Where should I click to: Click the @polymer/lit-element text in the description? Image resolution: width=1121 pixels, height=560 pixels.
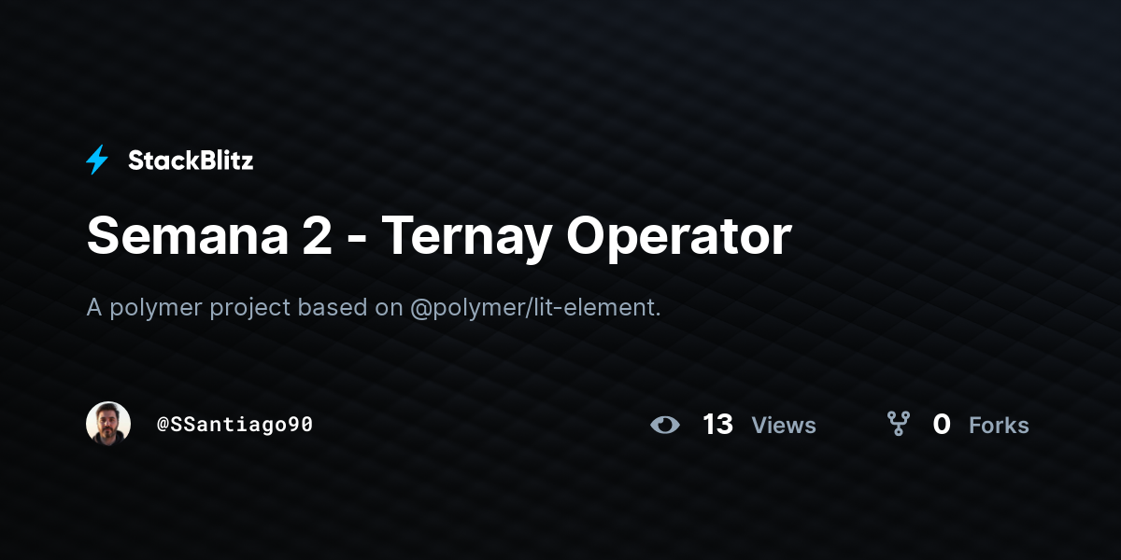click(x=535, y=308)
